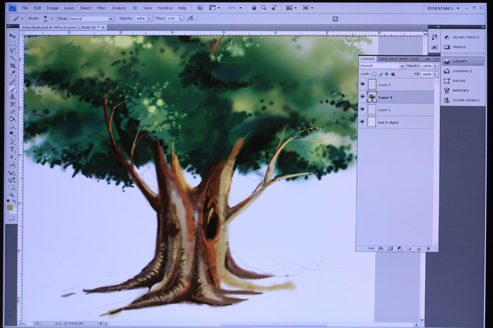Open the layer blend mode Normal dropdown

[x=382, y=66]
